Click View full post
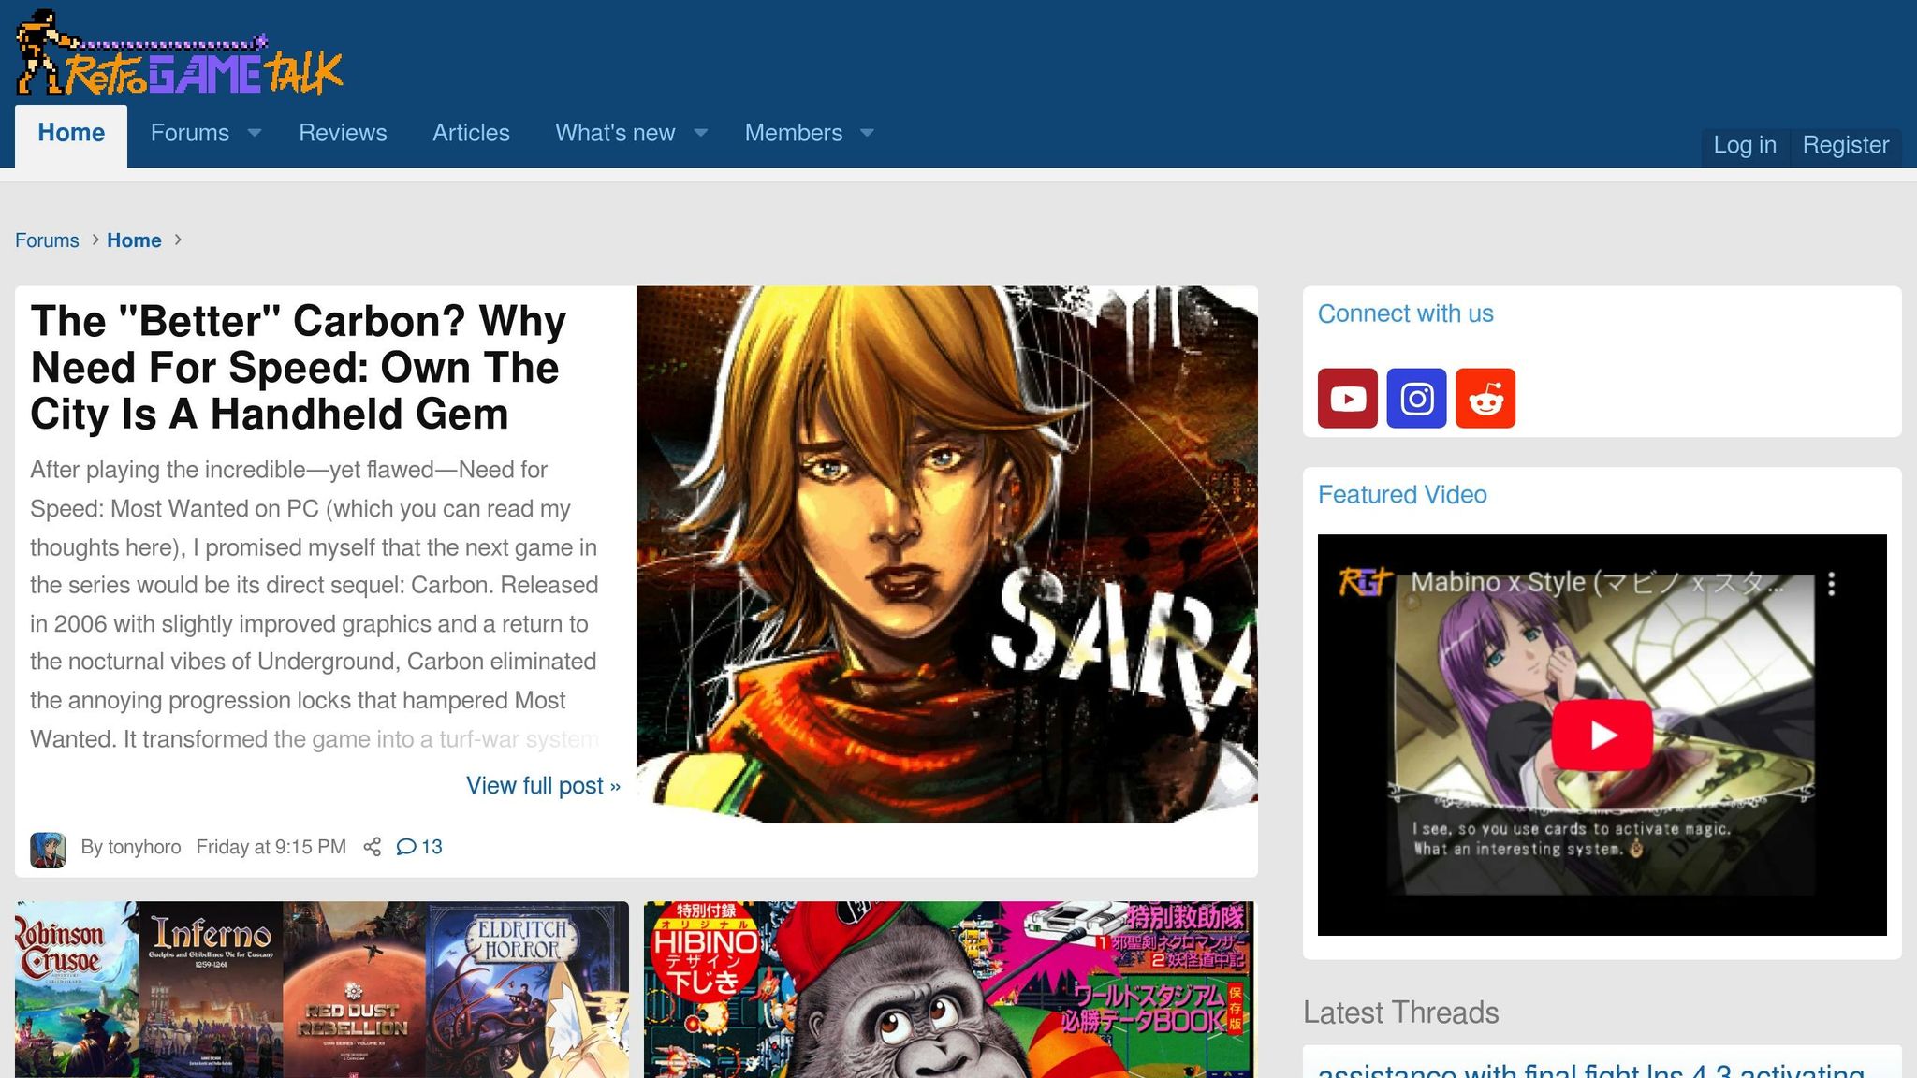This screenshot has width=1917, height=1078. (x=543, y=786)
